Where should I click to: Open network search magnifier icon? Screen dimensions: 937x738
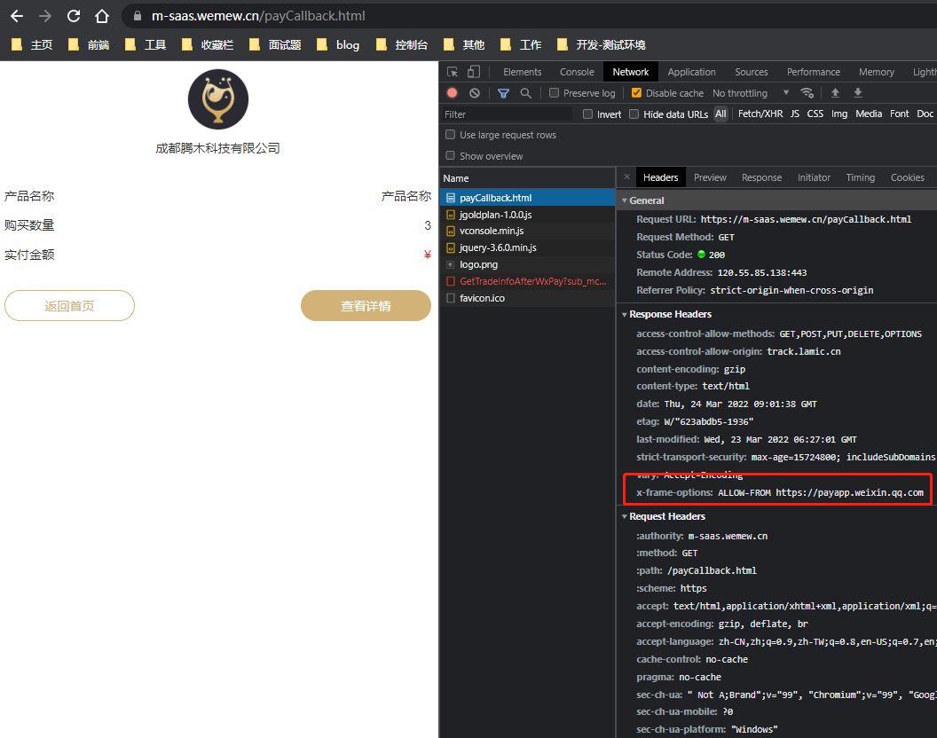click(x=525, y=93)
